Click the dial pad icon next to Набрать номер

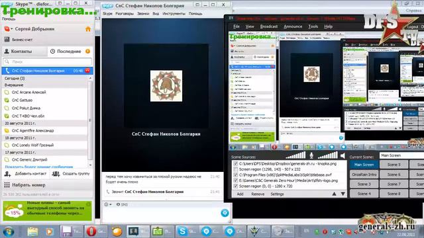point(7,185)
